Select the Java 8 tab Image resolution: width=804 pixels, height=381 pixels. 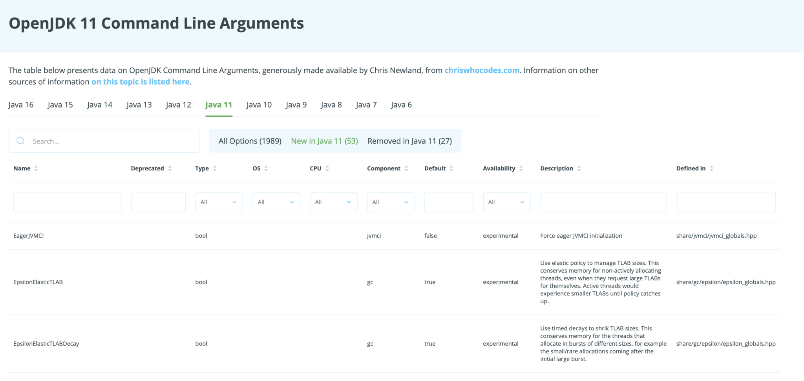point(331,105)
